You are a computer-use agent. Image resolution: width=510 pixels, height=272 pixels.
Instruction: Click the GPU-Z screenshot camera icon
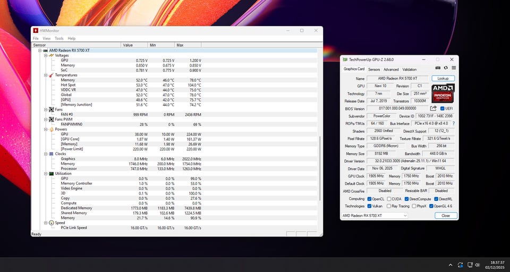(x=438, y=68)
